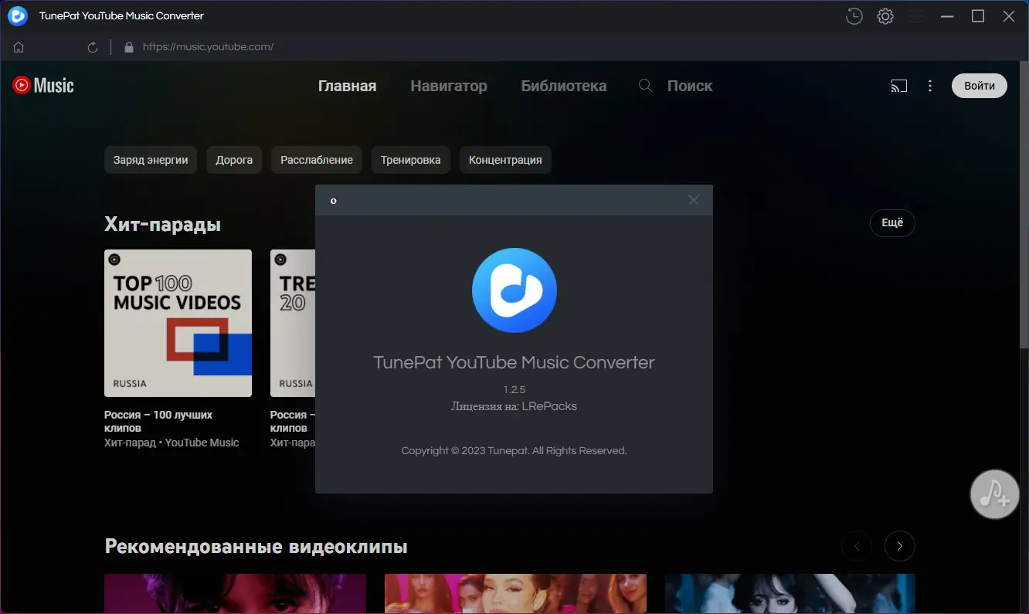The height and width of the screenshot is (614, 1029).
Task: Open the Россия – 100 лучших клипов link
Action: click(158, 421)
